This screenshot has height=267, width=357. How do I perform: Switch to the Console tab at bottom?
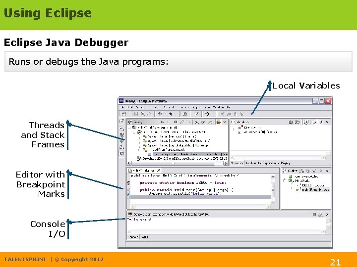coord(133,237)
